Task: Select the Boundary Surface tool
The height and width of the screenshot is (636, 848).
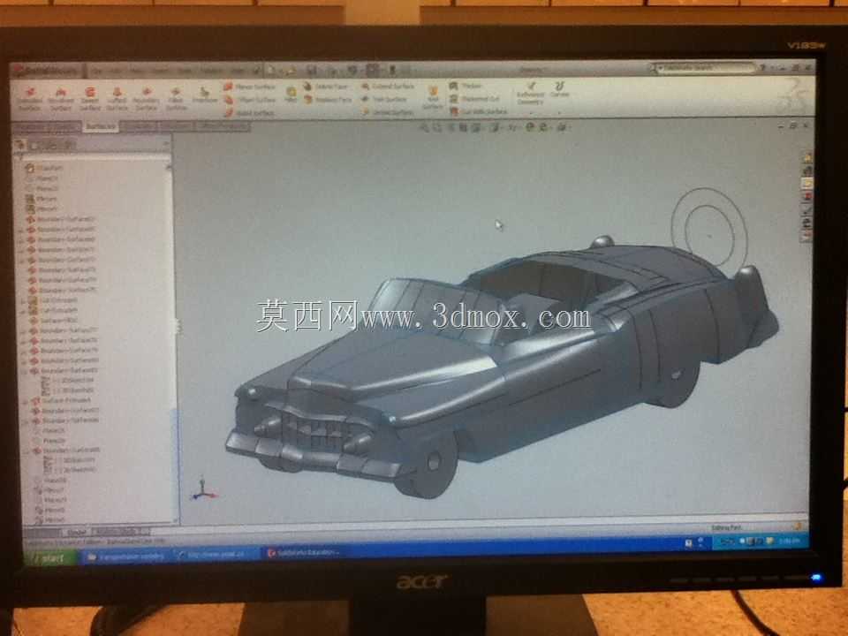Action: pyautogui.click(x=146, y=98)
